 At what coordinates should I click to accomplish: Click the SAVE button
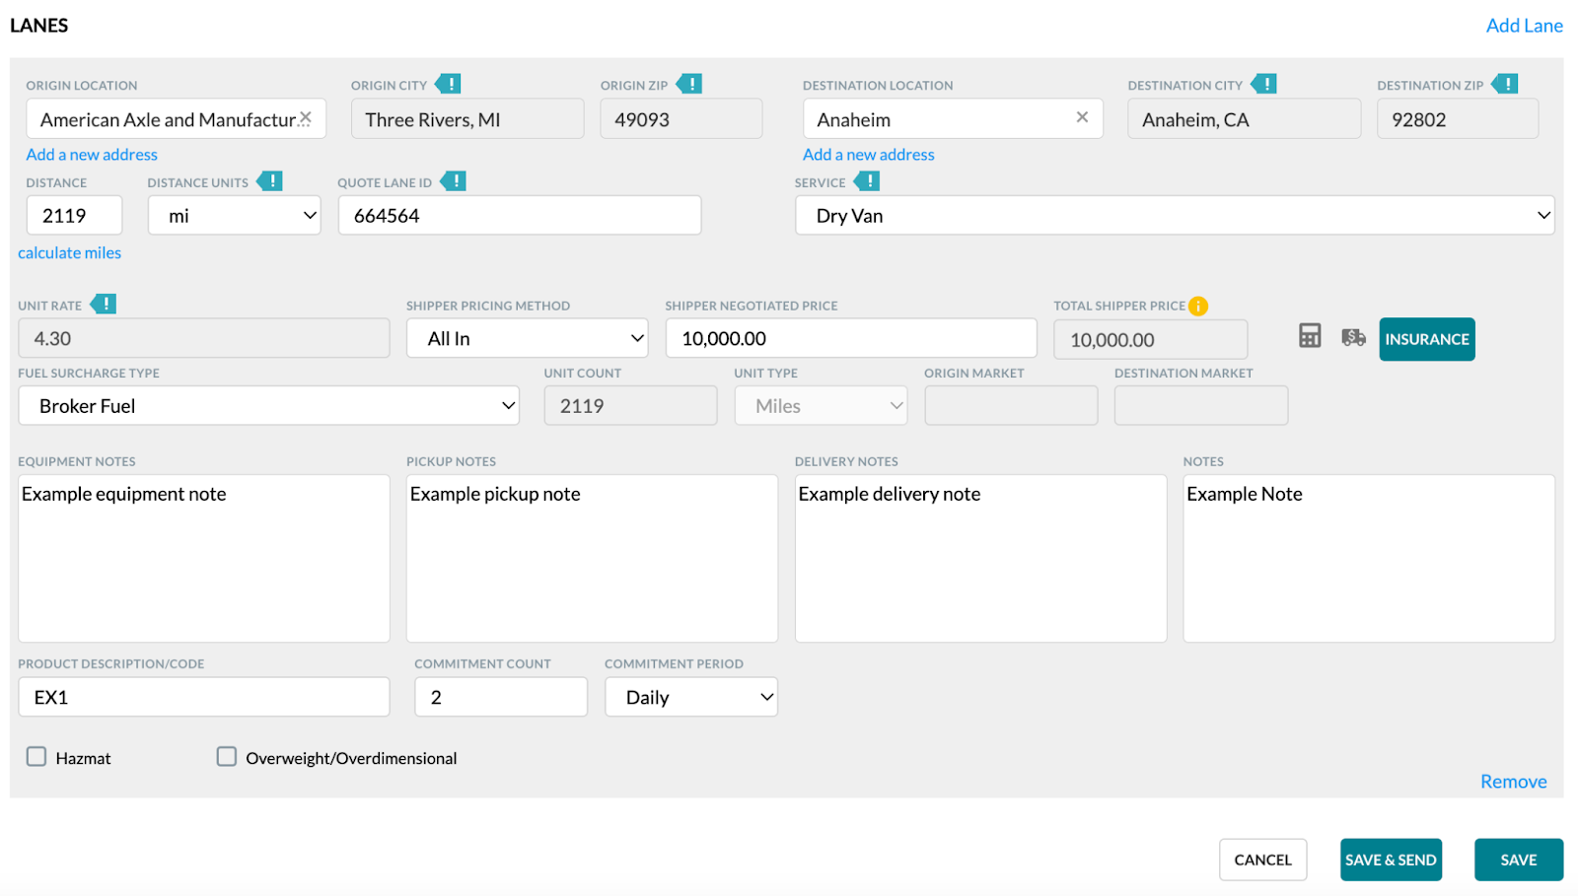coord(1519,860)
